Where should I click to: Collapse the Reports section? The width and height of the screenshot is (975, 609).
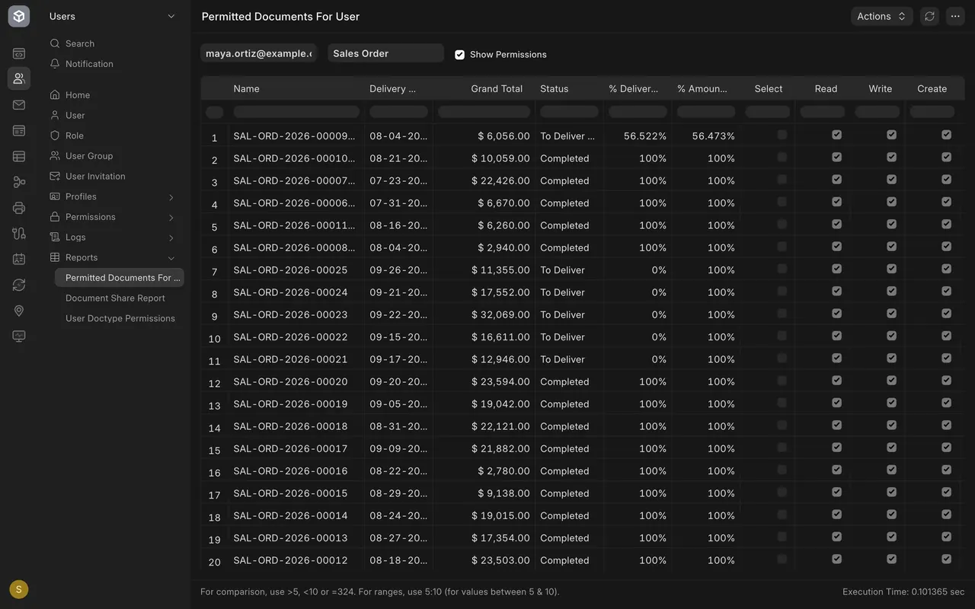(113, 257)
